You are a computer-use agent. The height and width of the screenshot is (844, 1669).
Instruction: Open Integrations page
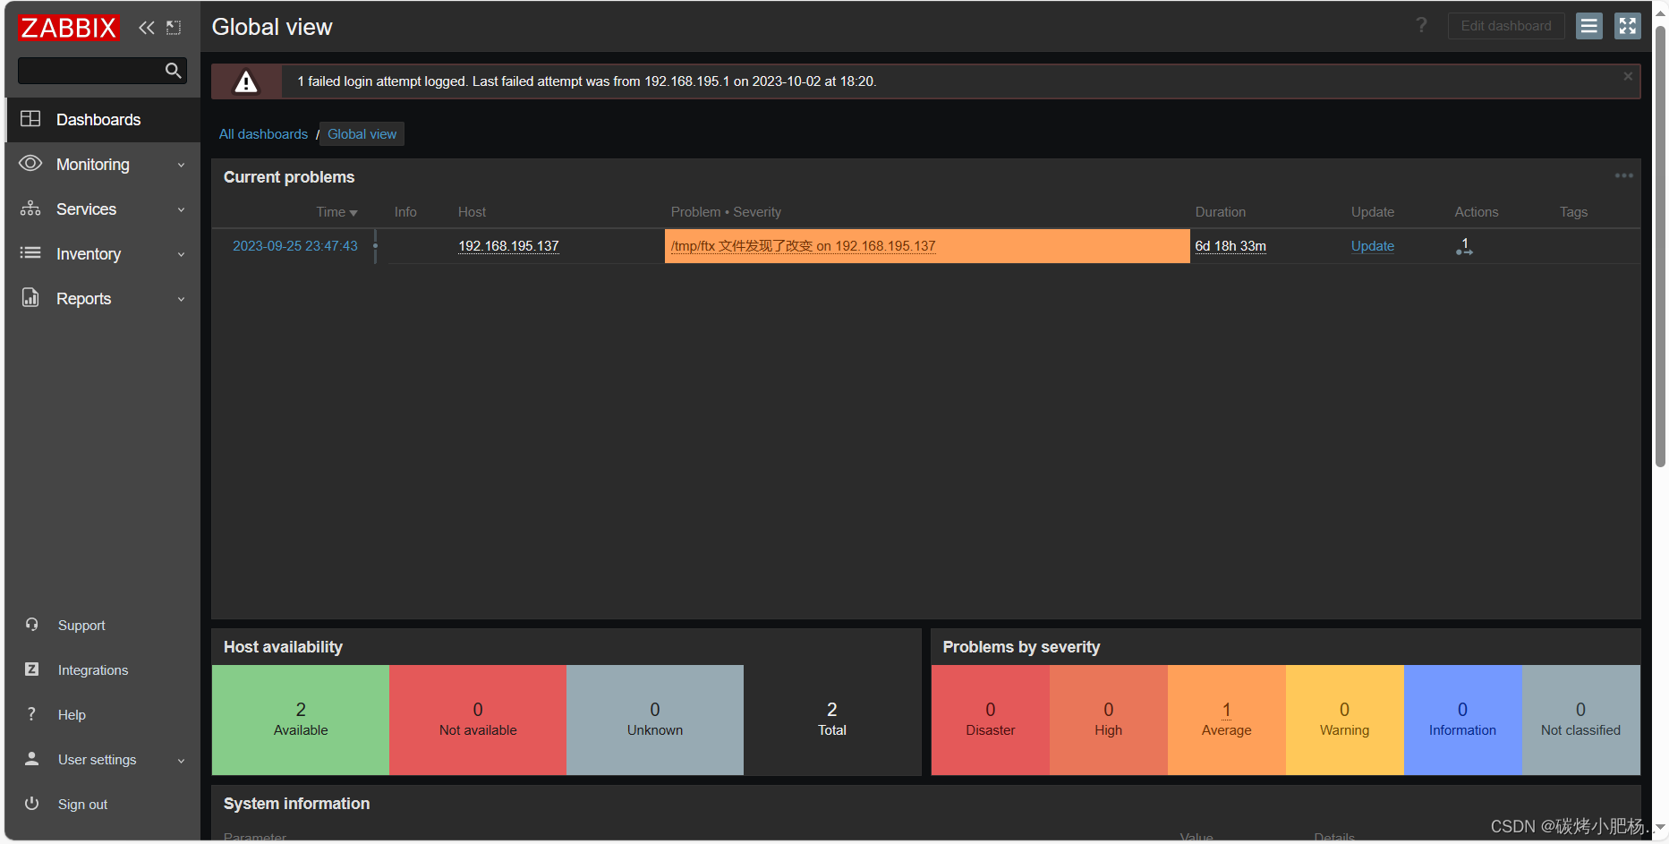[93, 670]
